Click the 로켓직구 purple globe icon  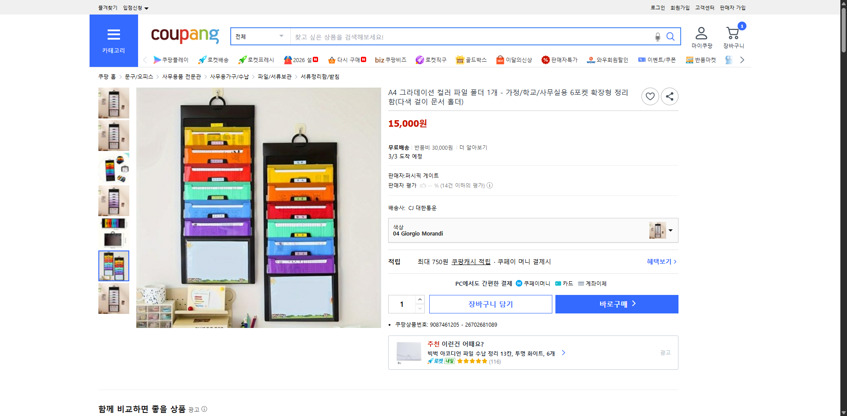[419, 59]
